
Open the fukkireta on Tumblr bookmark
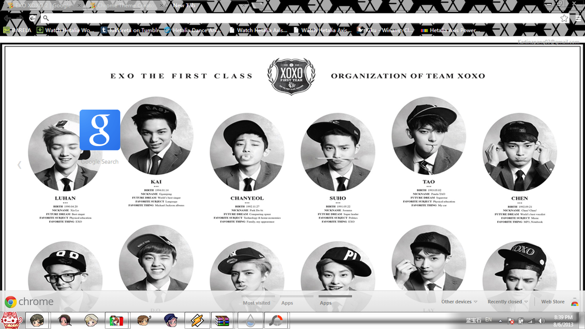click(130, 30)
